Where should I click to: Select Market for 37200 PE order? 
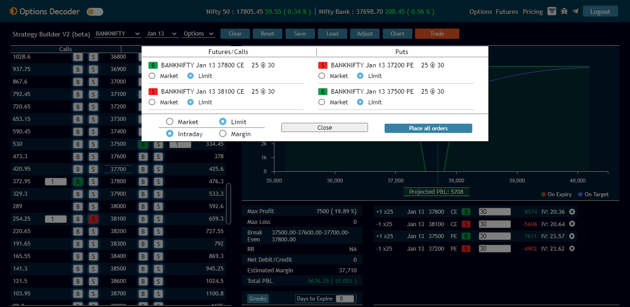(322, 76)
